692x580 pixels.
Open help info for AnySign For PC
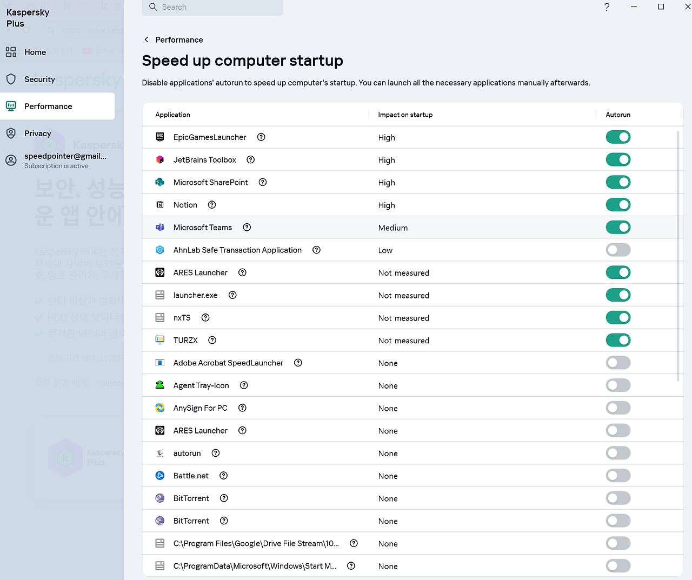click(x=242, y=408)
